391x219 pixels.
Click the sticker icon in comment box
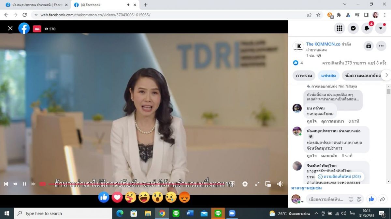[x=359, y=199]
